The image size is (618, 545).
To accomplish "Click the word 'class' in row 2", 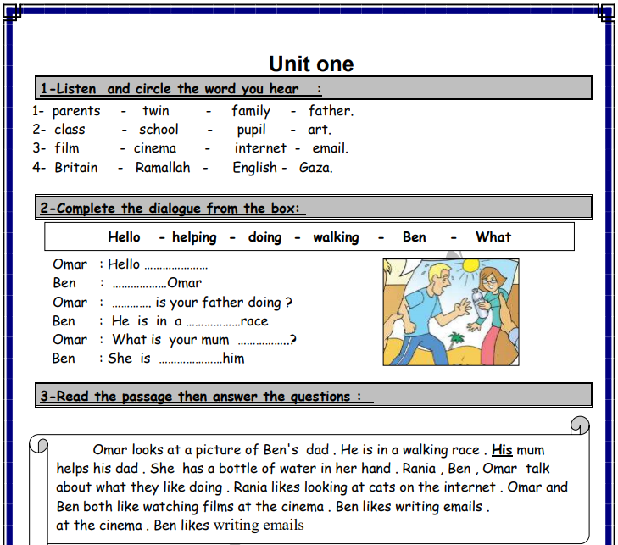I will click(70, 129).
